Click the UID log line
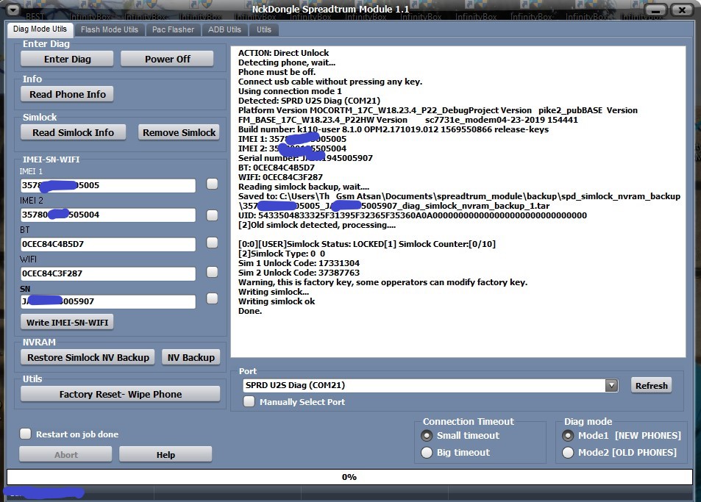 [412, 215]
